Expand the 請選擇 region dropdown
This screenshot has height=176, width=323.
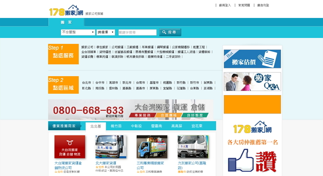click(x=106, y=32)
